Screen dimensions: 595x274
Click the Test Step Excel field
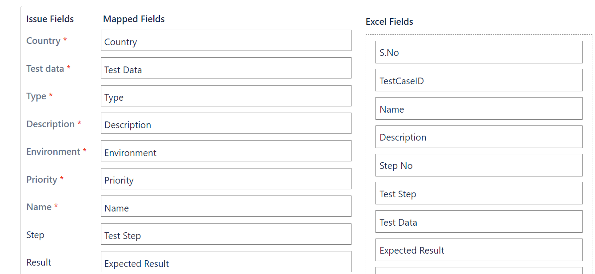(x=479, y=194)
